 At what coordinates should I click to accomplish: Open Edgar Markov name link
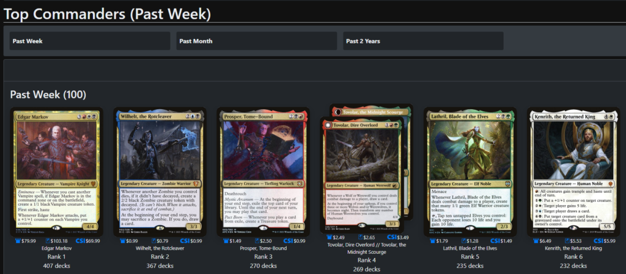pyautogui.click(x=56, y=248)
